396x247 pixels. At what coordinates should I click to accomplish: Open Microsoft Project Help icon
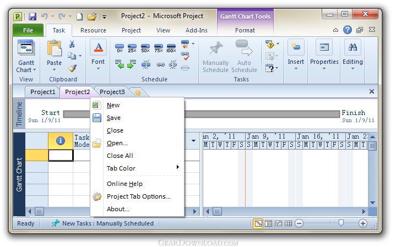point(348,30)
